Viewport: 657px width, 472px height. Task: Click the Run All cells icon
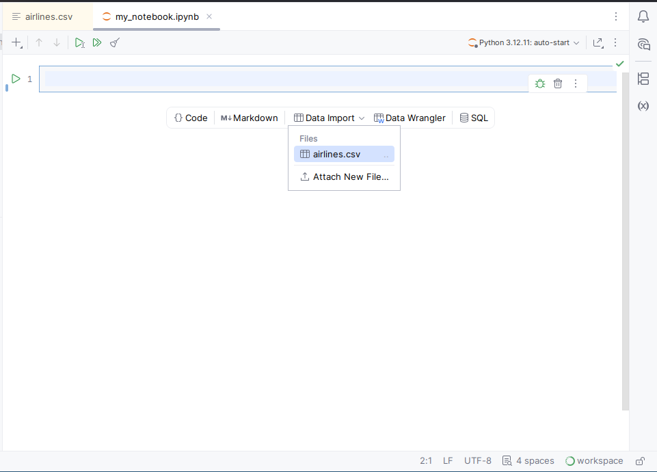[97, 42]
